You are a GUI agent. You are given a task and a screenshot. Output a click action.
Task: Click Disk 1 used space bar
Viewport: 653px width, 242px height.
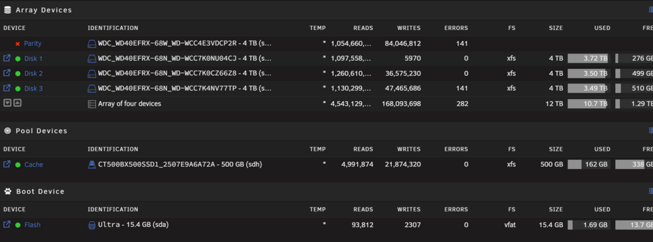coord(589,59)
